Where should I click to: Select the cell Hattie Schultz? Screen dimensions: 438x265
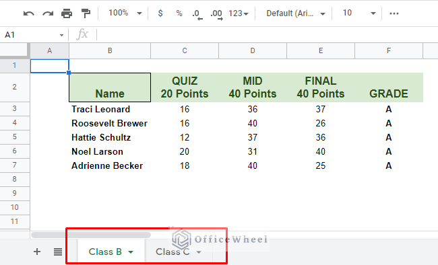coord(110,137)
